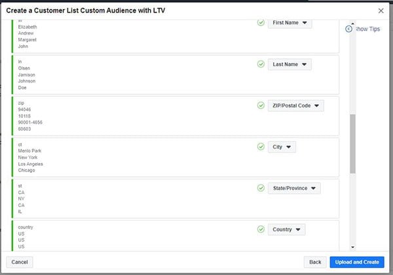Image resolution: width=393 pixels, height=275 pixels.
Task: Click the 'country' column header text
Action: pyautogui.click(x=26, y=227)
